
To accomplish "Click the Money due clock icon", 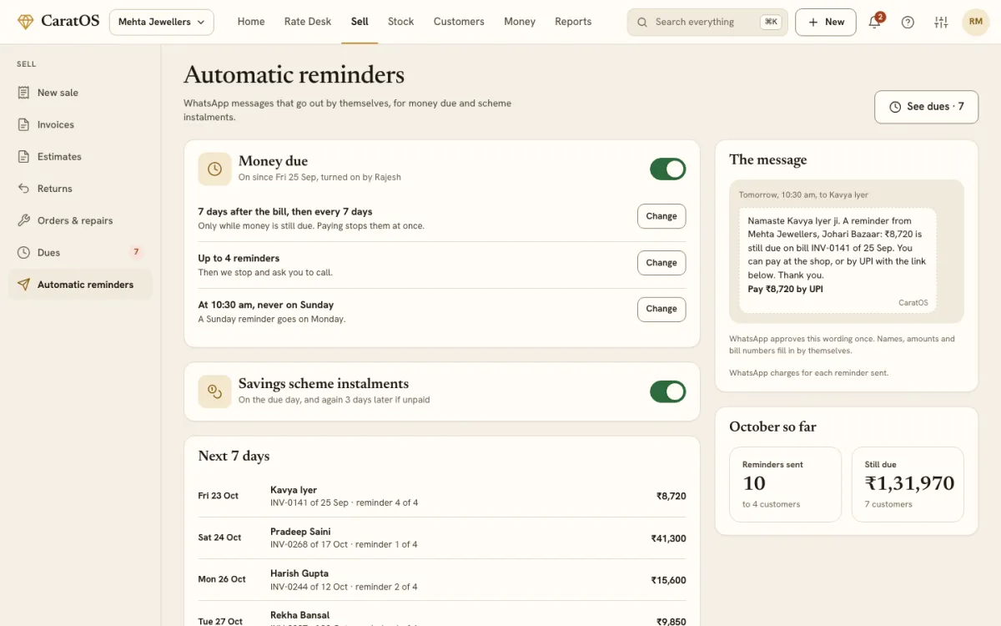I will pos(214,169).
